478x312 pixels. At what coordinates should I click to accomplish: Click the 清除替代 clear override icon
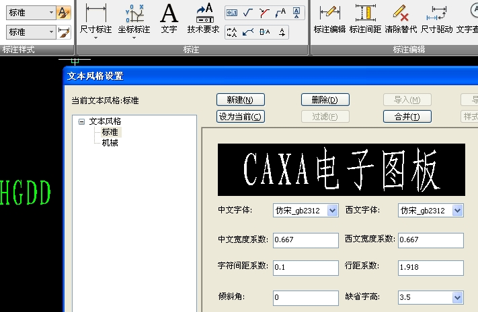[401, 13]
